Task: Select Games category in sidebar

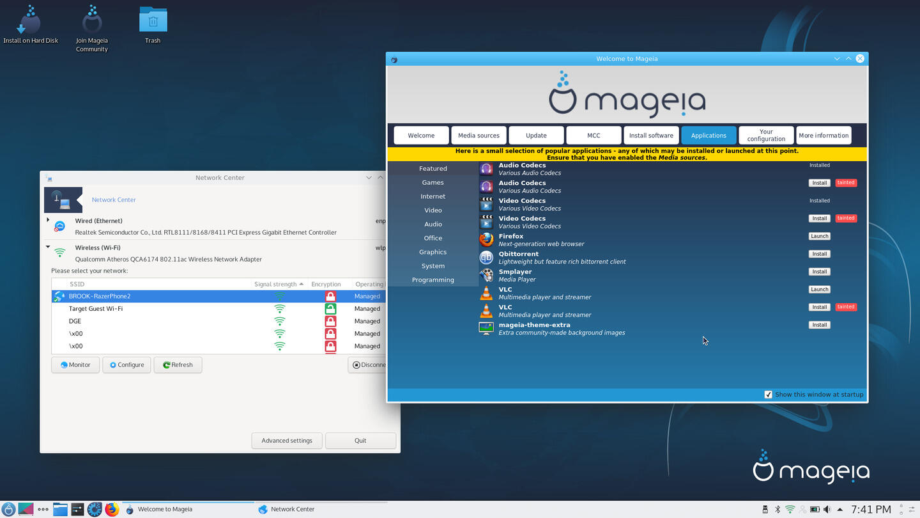Action: pos(433,182)
